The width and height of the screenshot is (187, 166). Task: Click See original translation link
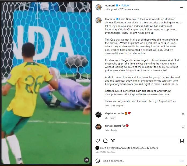[117, 105]
